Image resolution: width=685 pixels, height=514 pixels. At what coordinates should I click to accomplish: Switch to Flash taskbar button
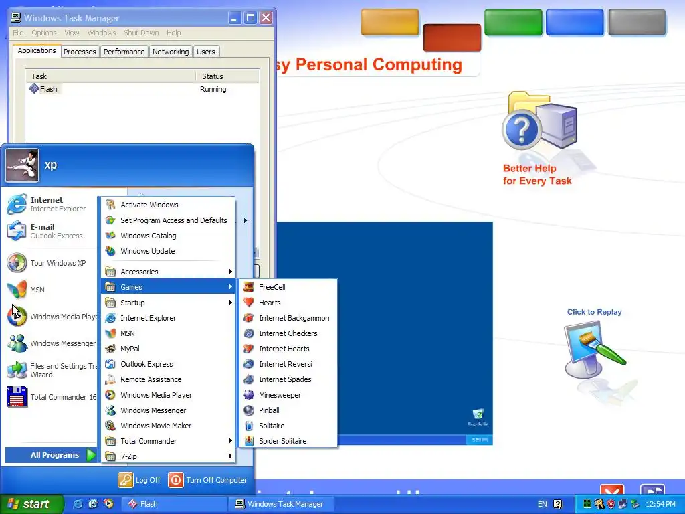[174, 504]
